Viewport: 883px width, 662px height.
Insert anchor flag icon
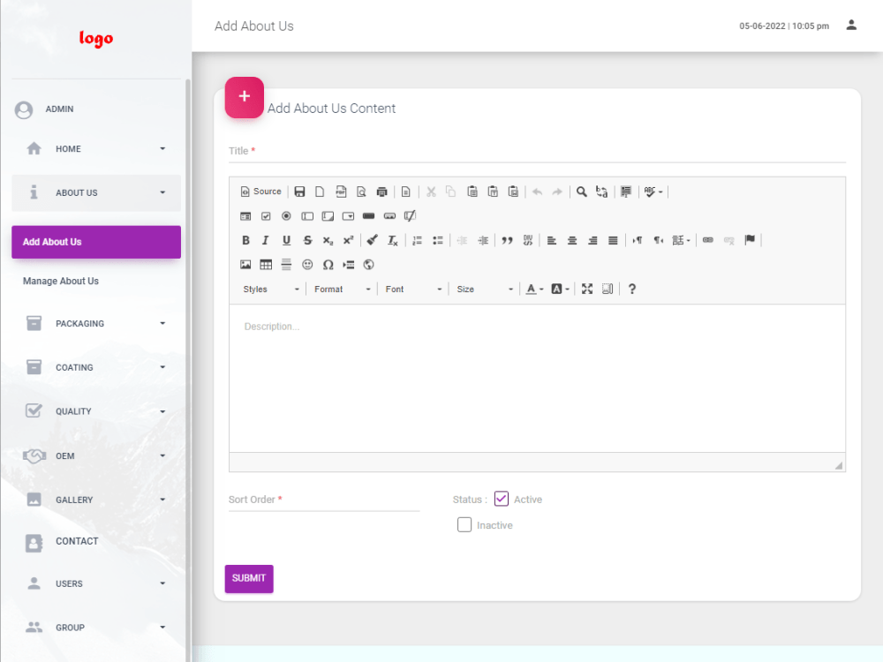(750, 240)
